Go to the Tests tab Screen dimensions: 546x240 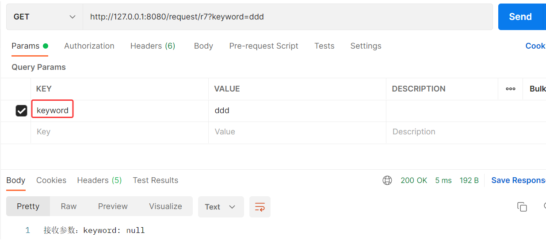point(325,46)
